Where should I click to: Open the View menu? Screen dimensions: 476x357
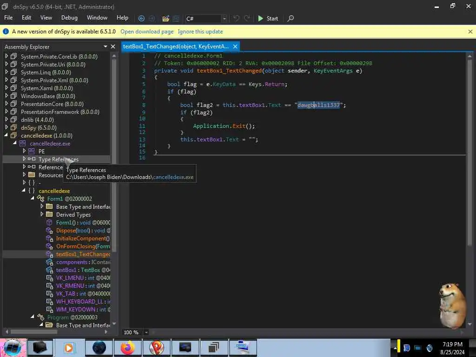[46, 18]
